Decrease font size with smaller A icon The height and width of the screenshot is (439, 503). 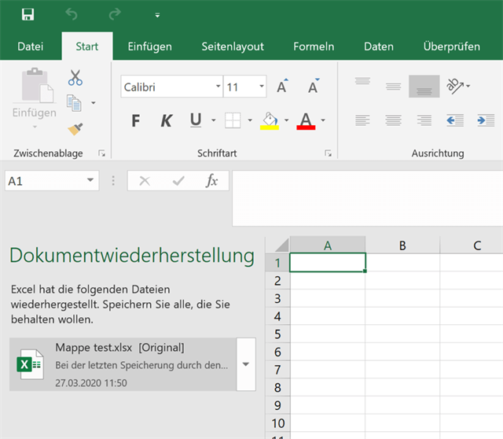pos(313,87)
